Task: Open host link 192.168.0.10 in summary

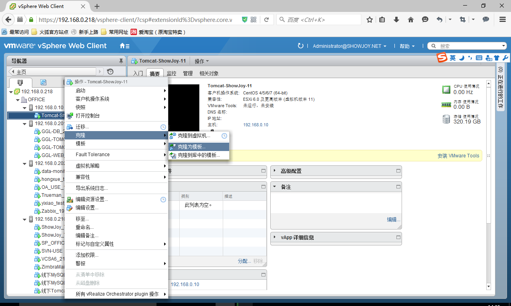Action: point(255,125)
